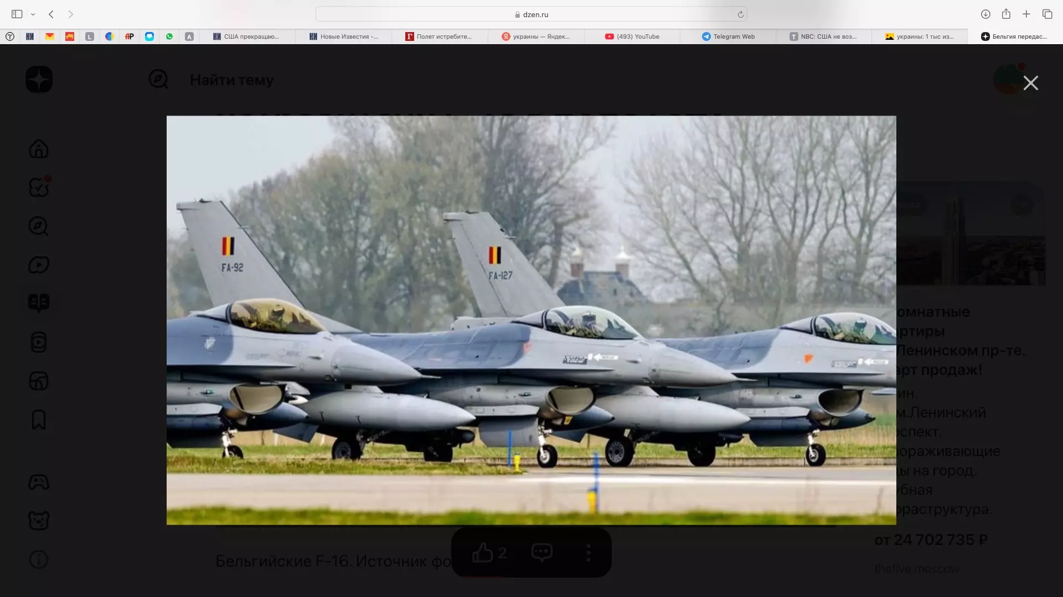The image size is (1063, 597).
Task: Click the search compass icon beside Найти тему
Action: tap(158, 80)
